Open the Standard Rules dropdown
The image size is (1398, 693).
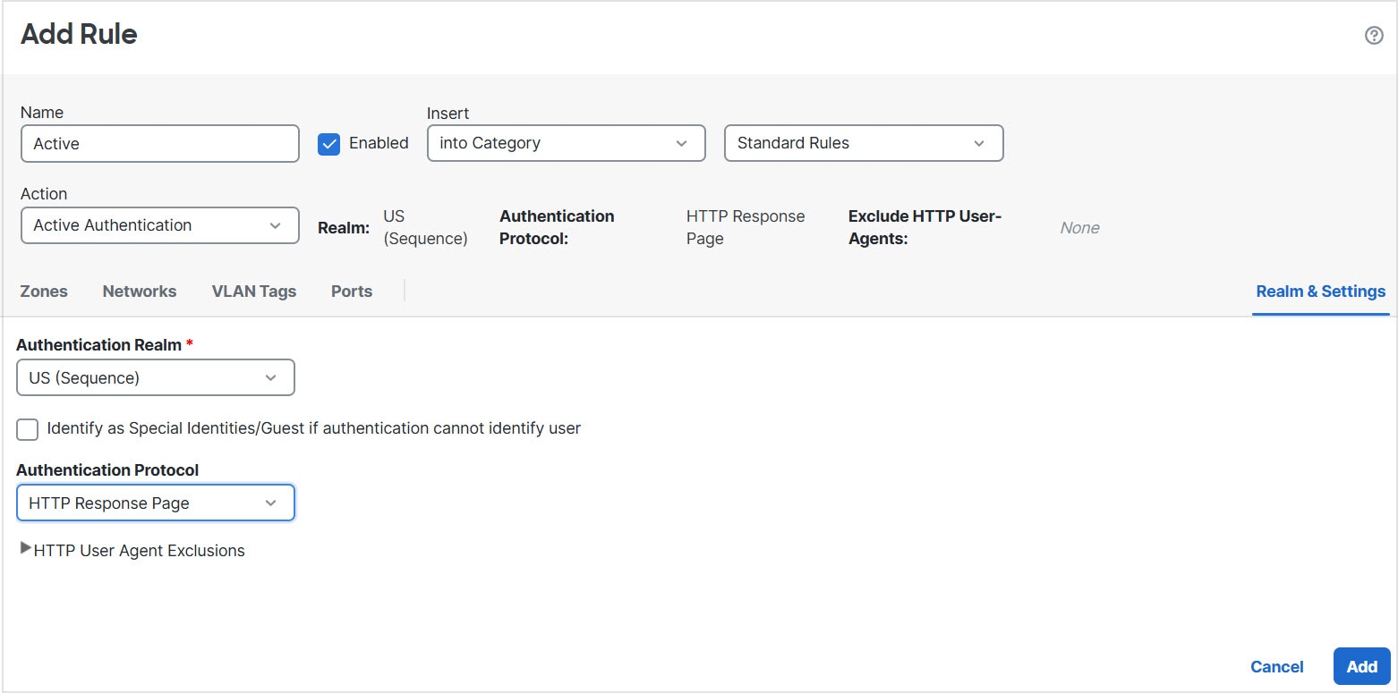pyautogui.click(x=863, y=143)
